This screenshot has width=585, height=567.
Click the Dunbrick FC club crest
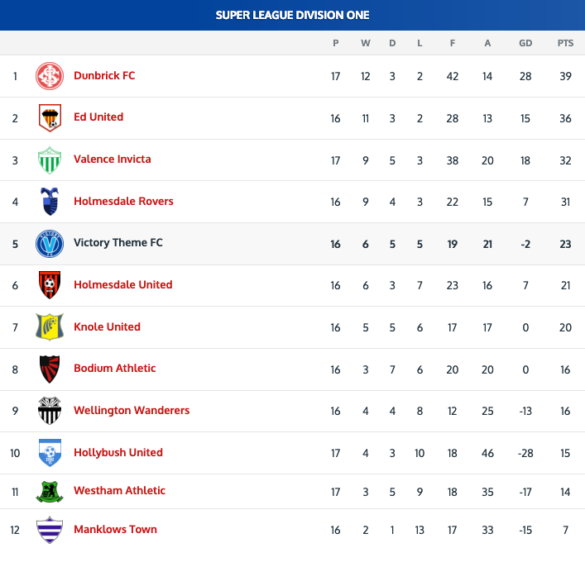coord(50,76)
